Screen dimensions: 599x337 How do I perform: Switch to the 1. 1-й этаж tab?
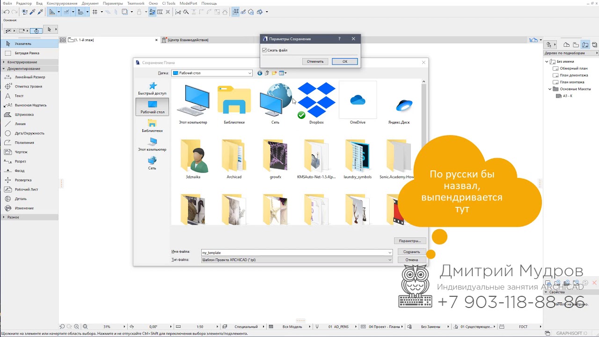[113, 40]
